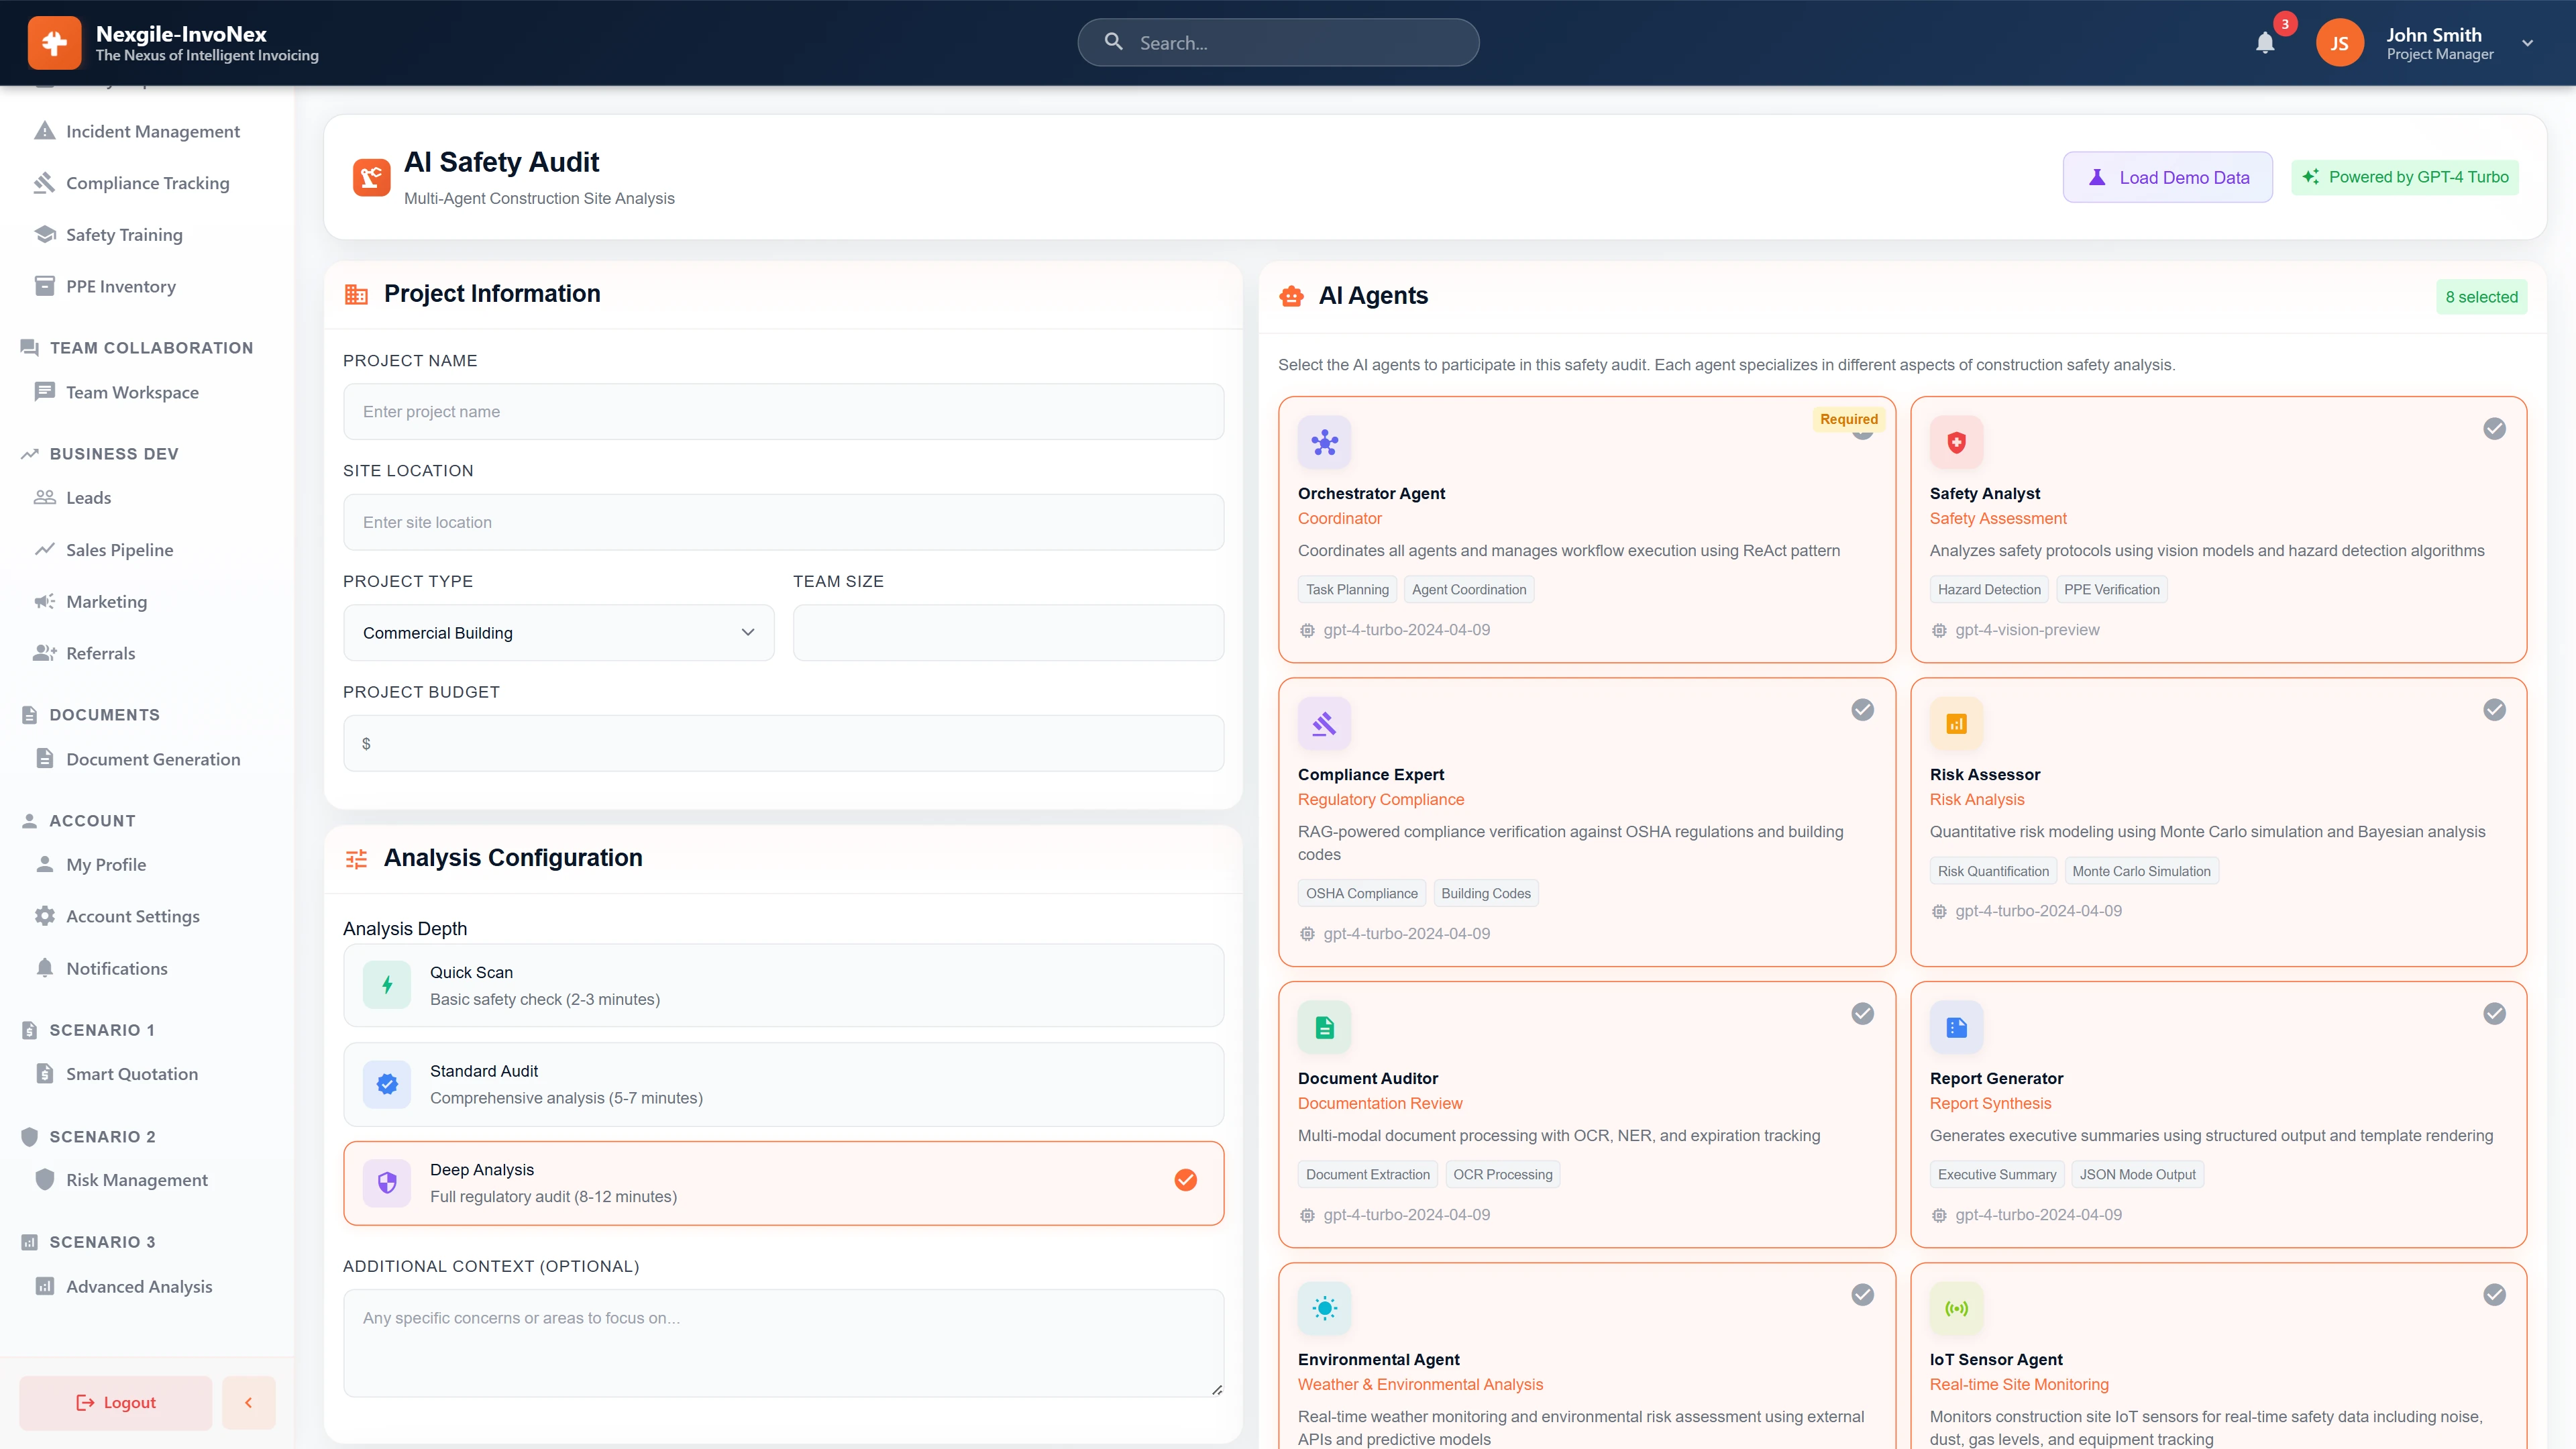2576x1449 pixels.
Task: Deselect the Risk Assessor agent
Action: point(2494,710)
